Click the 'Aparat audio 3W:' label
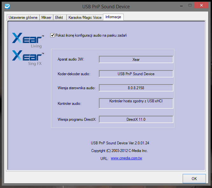Viewport: 212px width, 188px height. click(x=71, y=59)
